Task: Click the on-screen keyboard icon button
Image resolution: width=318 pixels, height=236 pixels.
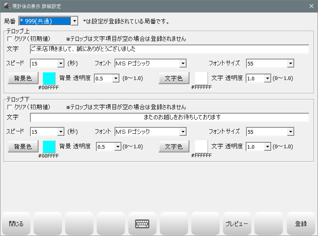Action: coord(142,223)
